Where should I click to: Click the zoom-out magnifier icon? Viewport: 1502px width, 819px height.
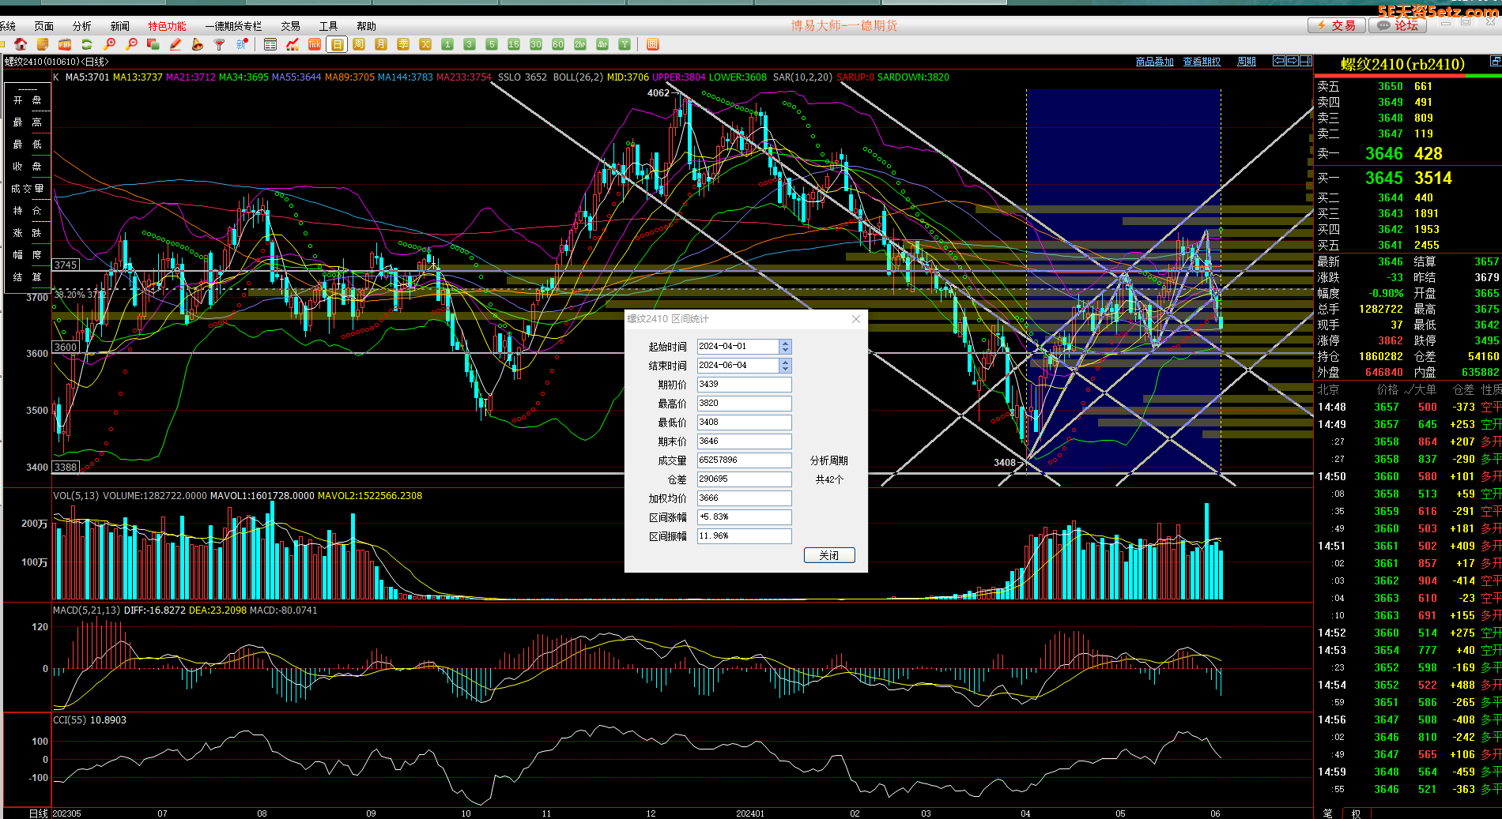pyautogui.click(x=132, y=44)
